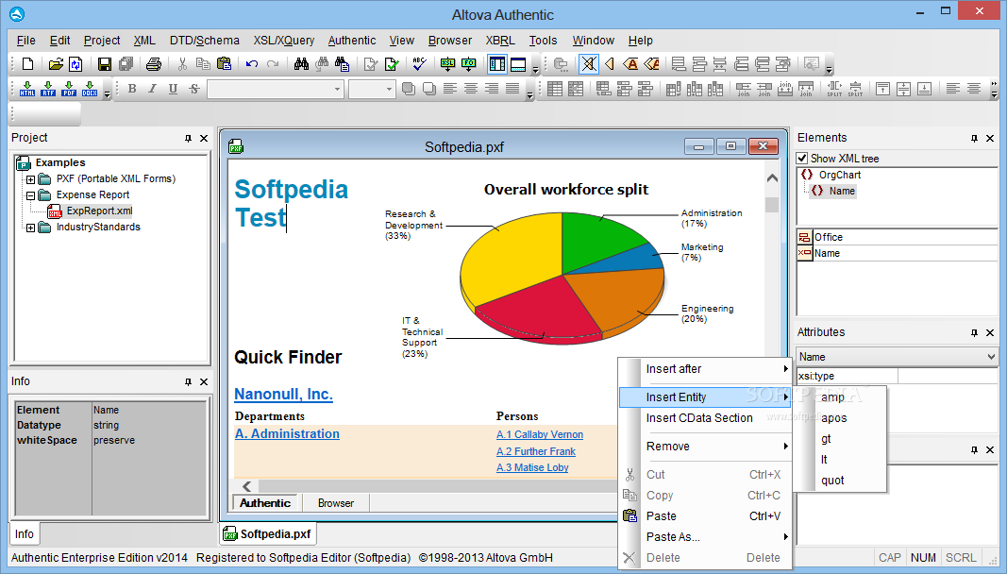Click the Replace icon (binoculars with page)
This screenshot has height=574, width=1007.
343,63
